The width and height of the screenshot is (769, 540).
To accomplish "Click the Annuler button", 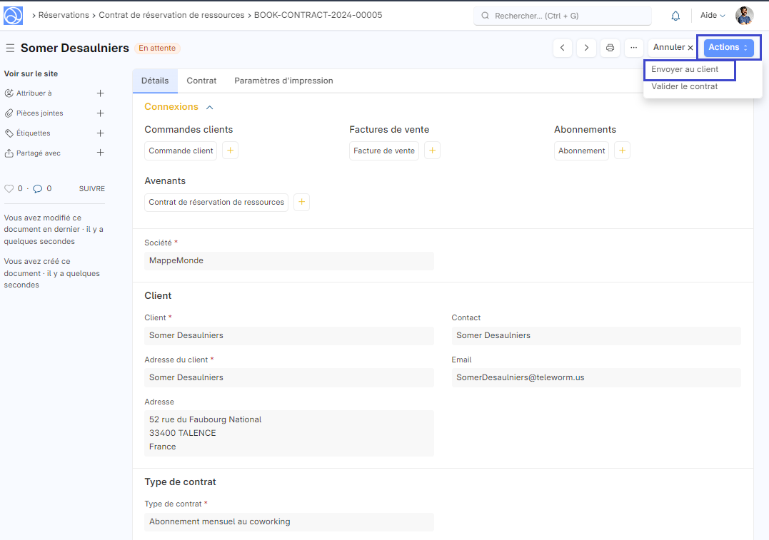I will 671,48.
